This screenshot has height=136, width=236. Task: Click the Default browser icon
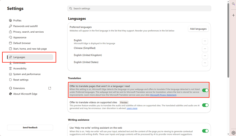tap(10, 43)
